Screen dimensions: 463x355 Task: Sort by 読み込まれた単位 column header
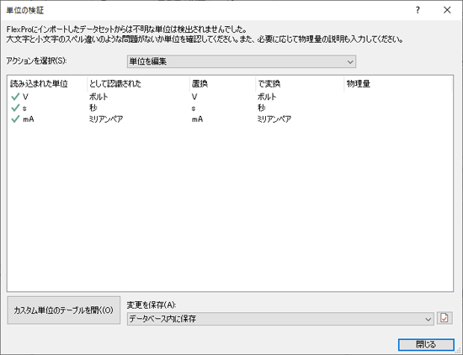(39, 84)
